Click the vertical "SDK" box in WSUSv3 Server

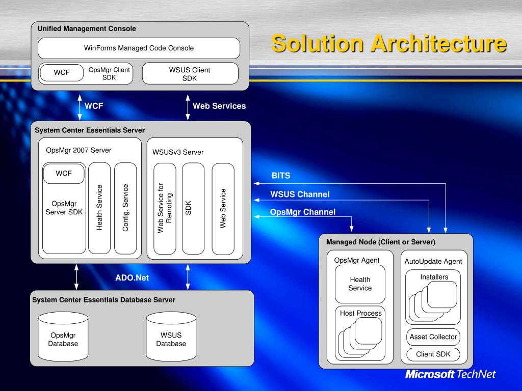193,208
